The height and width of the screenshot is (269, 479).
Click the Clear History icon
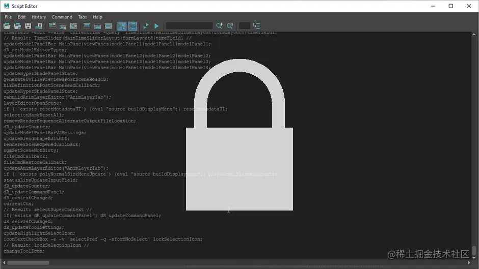52,26
